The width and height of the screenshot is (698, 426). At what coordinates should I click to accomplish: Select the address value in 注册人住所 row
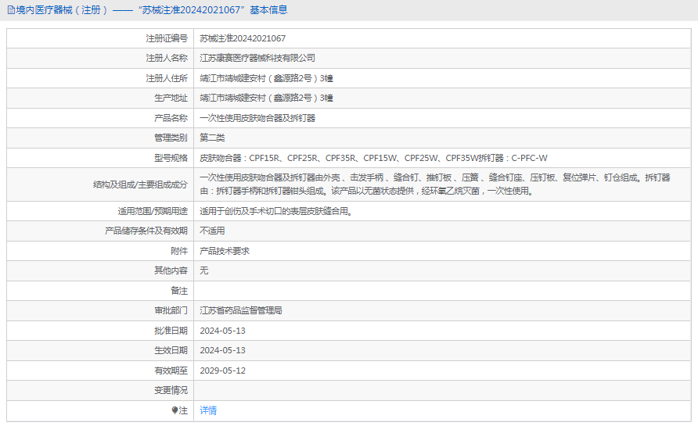tap(266, 78)
